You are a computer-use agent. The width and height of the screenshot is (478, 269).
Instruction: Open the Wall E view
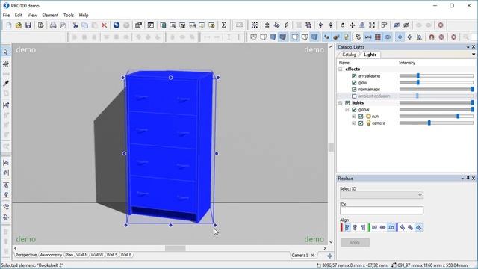[x=126, y=255]
